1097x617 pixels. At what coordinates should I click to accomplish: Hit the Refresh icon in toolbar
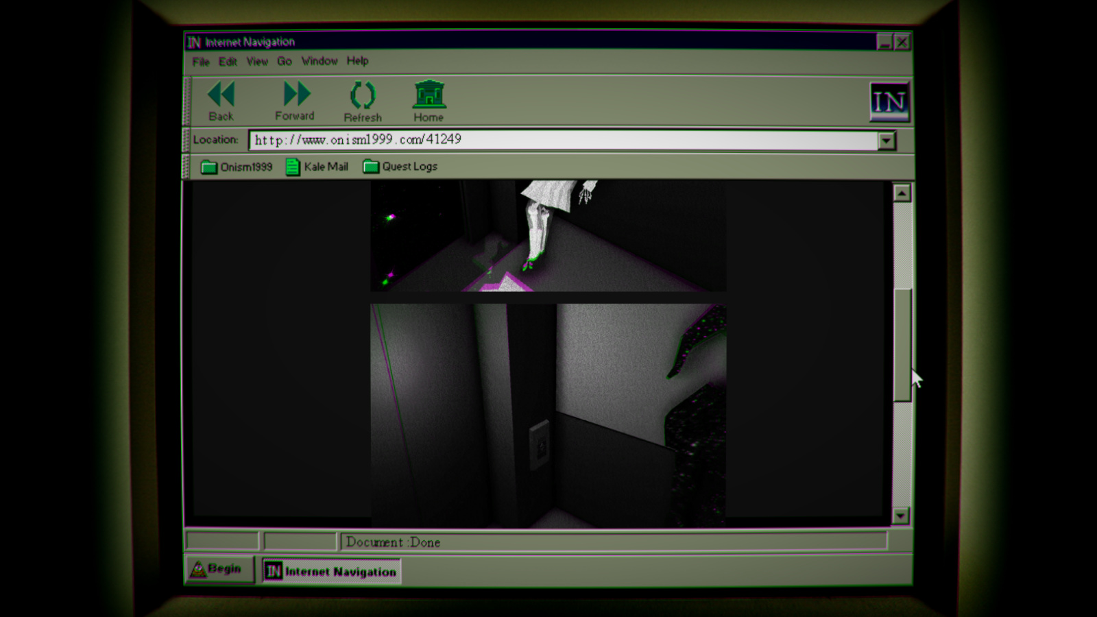362,95
